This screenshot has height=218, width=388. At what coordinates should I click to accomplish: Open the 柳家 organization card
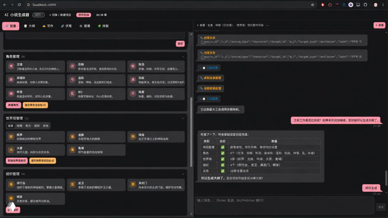(x=35, y=199)
